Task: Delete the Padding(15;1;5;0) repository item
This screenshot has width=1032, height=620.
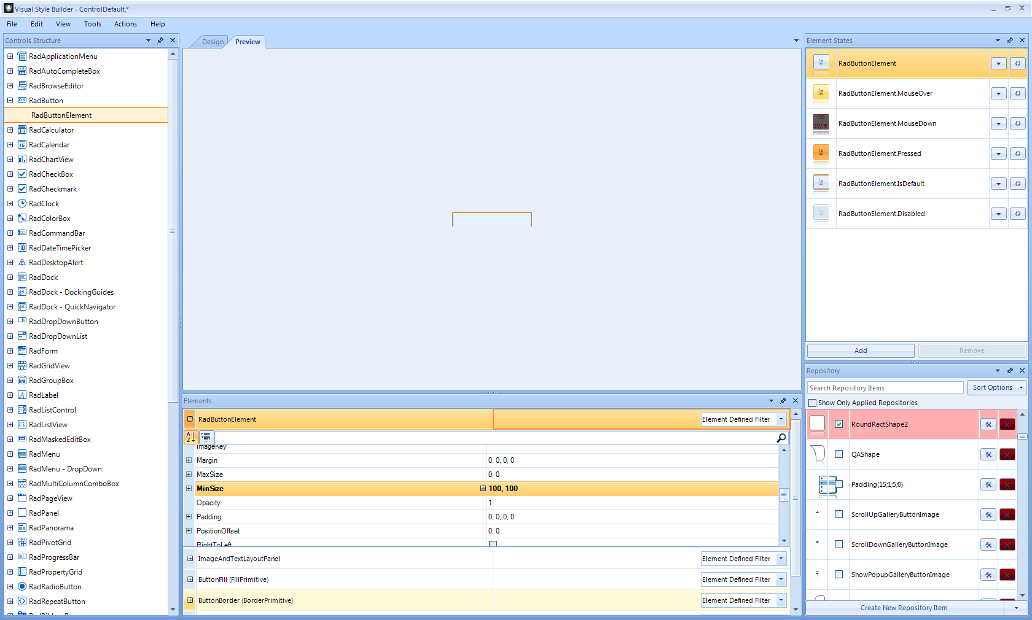Action: tap(1007, 484)
